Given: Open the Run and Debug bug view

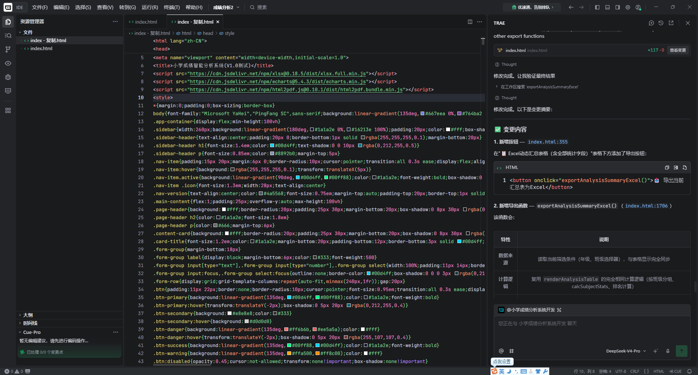Looking at the screenshot, I should tap(8, 77).
